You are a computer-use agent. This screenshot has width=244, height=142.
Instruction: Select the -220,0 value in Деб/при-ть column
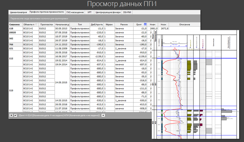[97, 33]
